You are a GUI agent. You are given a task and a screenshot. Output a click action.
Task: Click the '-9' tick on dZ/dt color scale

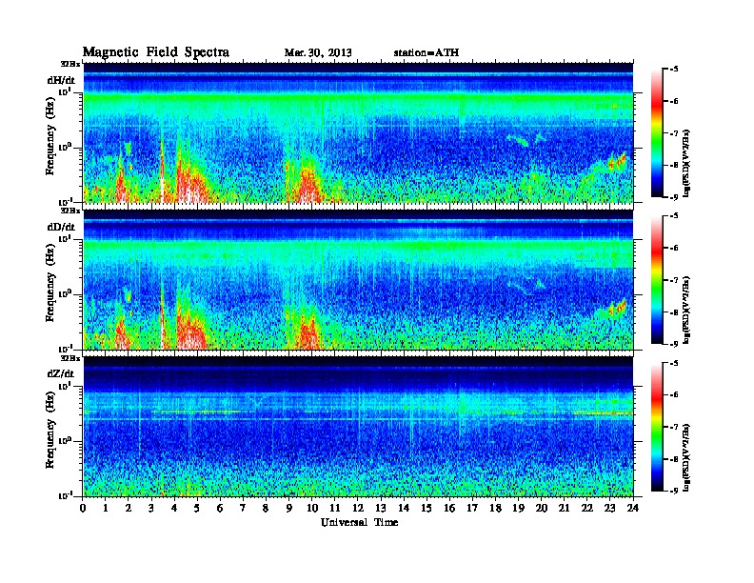coord(674,491)
